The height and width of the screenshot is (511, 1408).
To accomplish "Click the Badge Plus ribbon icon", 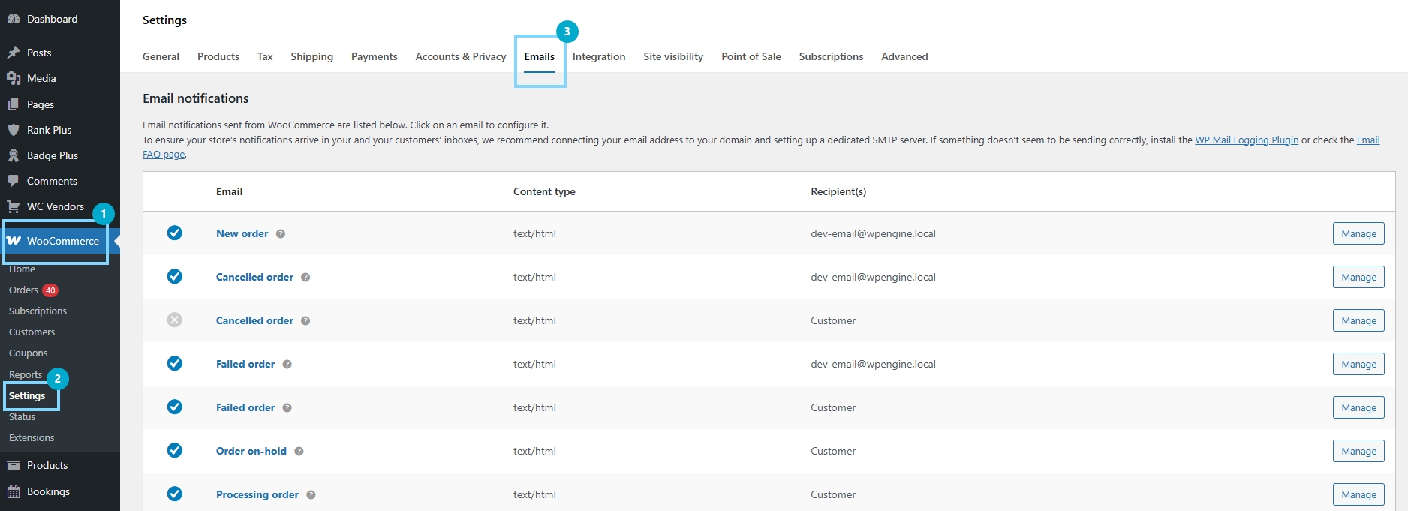I will [14, 155].
